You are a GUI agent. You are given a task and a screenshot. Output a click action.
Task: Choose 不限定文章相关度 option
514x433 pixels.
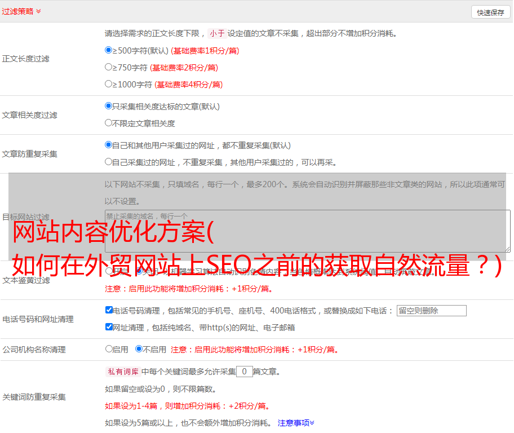109,123
